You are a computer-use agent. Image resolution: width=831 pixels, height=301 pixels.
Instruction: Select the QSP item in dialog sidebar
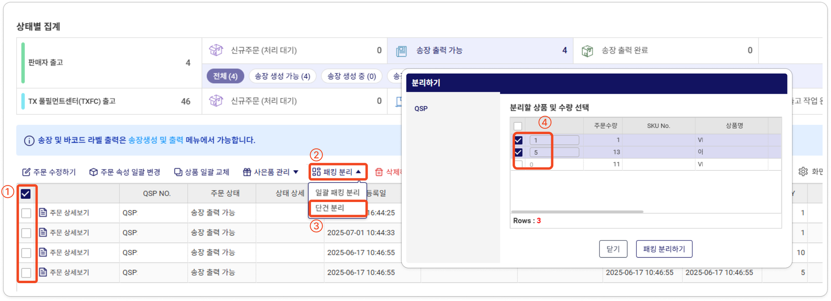[421, 109]
